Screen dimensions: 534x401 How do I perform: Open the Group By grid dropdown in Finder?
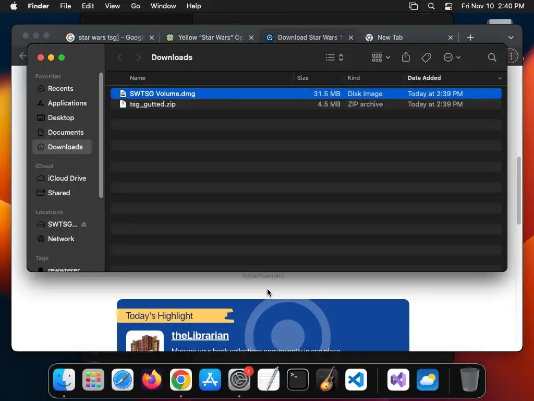(381, 57)
